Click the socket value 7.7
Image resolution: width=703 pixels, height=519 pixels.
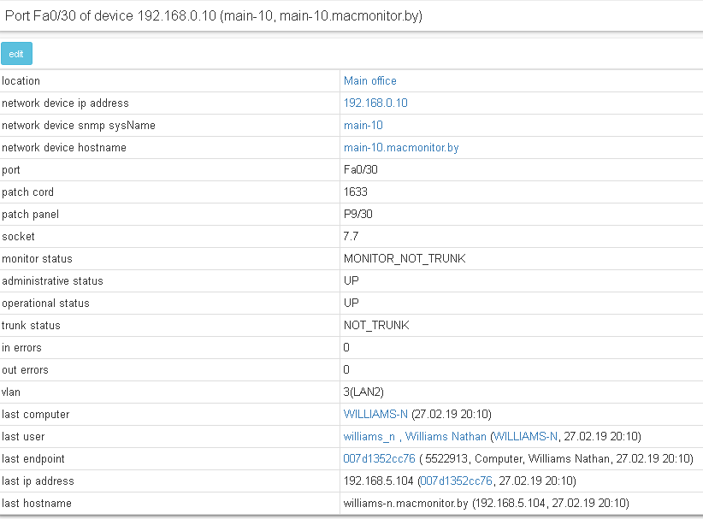351,237
